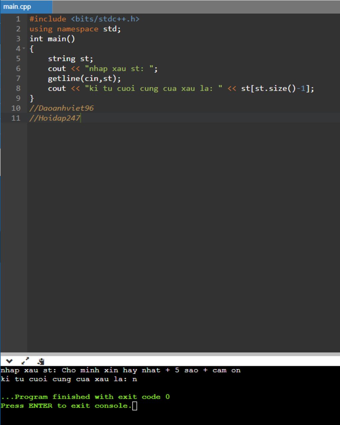Click the copy console output icon

[41, 361]
